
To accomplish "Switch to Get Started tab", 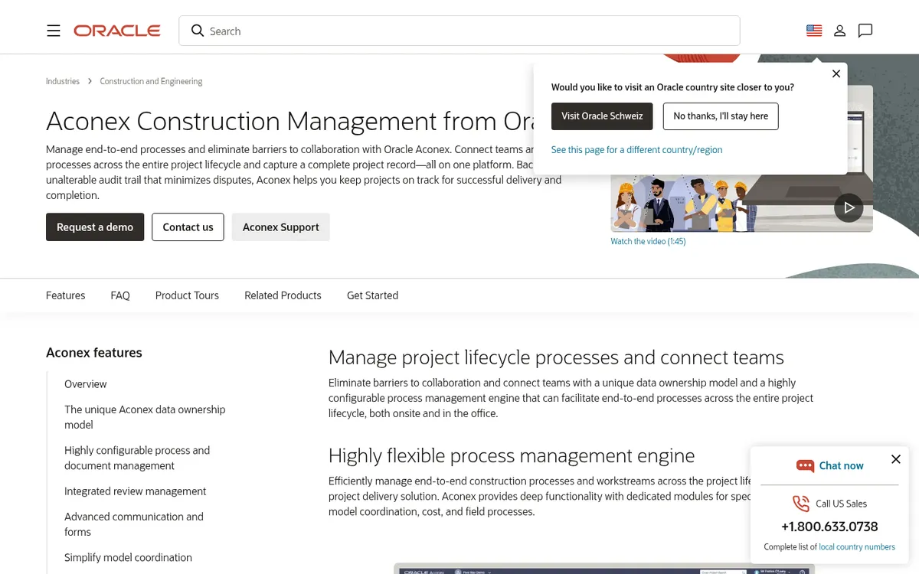I will (372, 295).
